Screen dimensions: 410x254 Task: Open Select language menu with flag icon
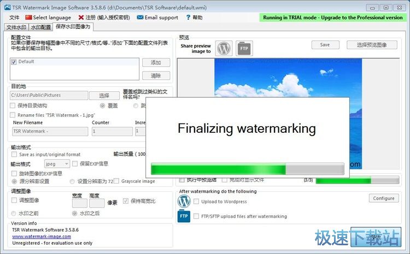coord(48,17)
